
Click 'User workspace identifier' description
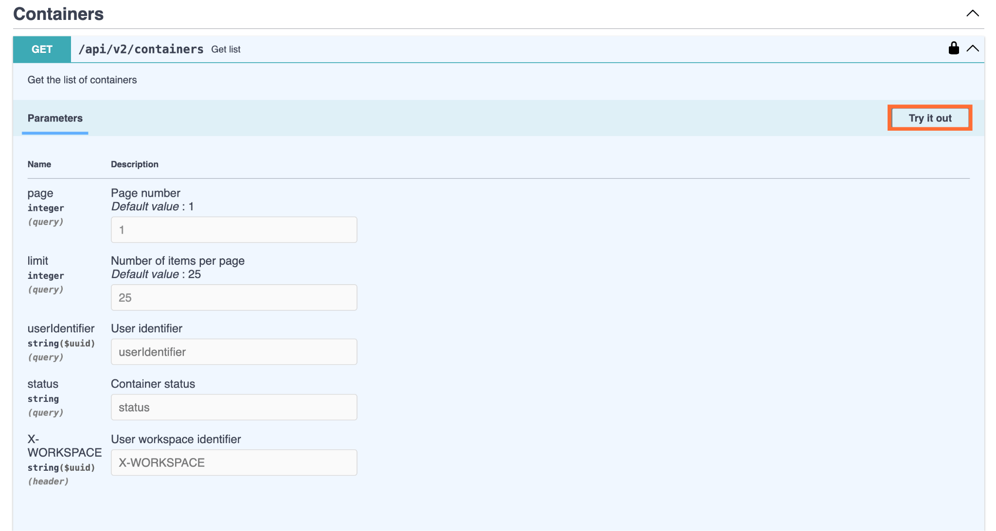pyautogui.click(x=176, y=439)
